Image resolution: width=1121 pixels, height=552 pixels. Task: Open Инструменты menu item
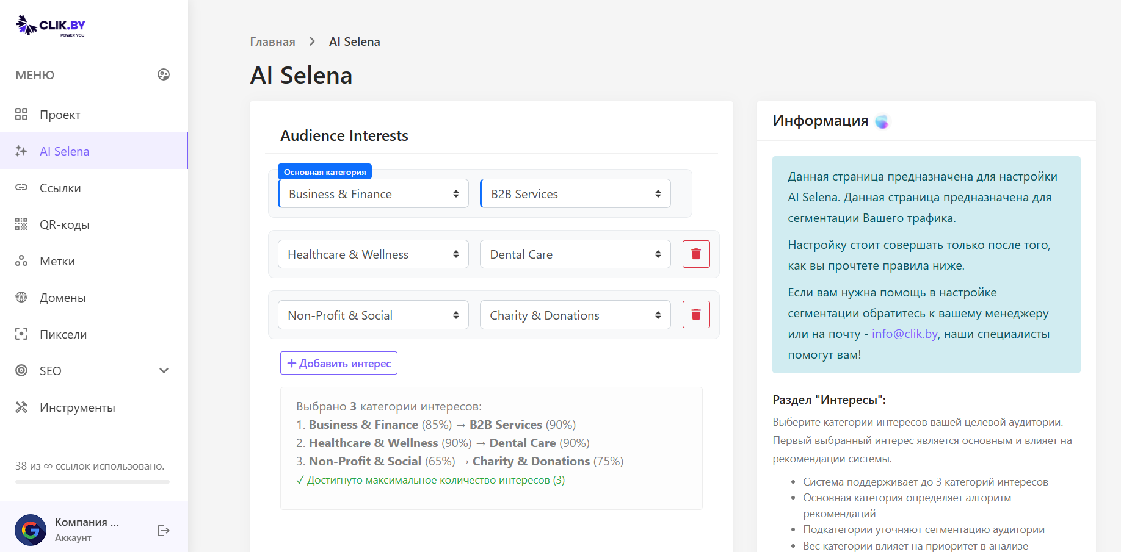pyautogui.click(x=77, y=407)
